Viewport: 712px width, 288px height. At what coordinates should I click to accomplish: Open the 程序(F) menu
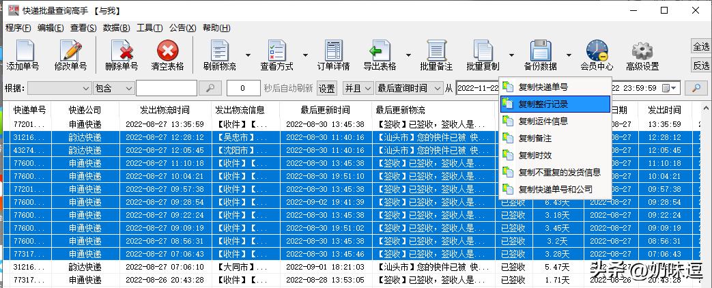(18, 28)
